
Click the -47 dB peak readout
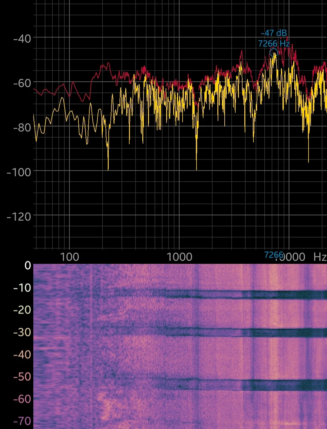(x=274, y=33)
